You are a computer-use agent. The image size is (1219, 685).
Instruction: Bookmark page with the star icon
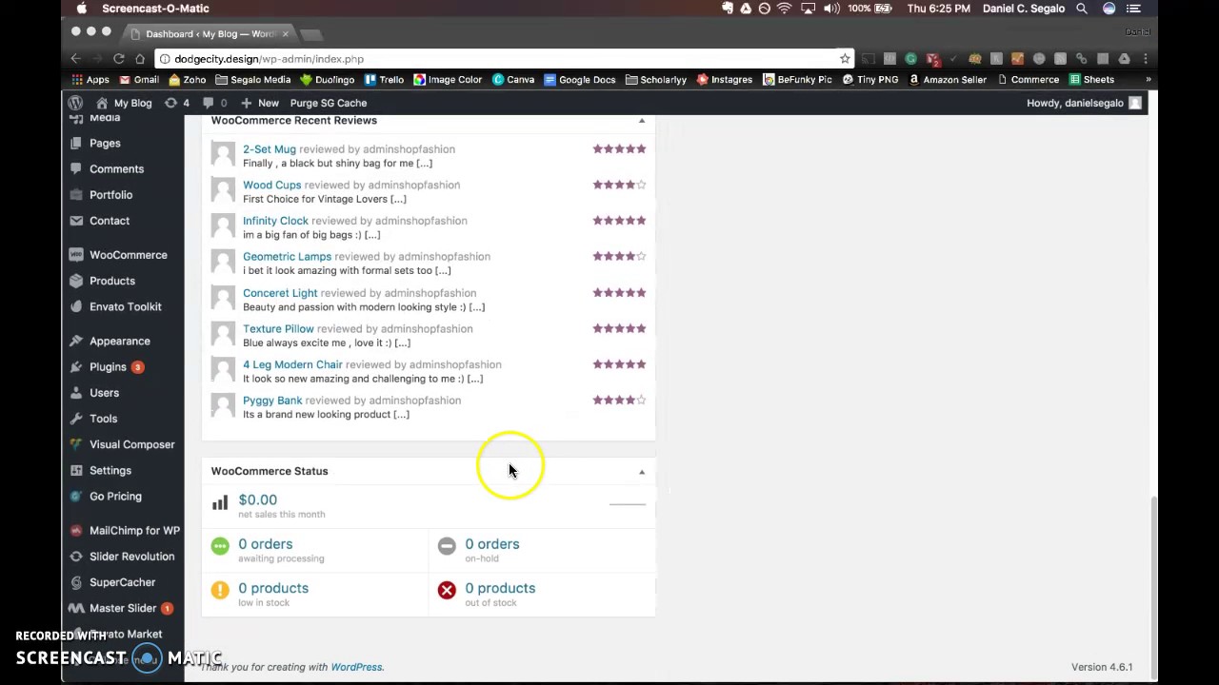(x=845, y=58)
